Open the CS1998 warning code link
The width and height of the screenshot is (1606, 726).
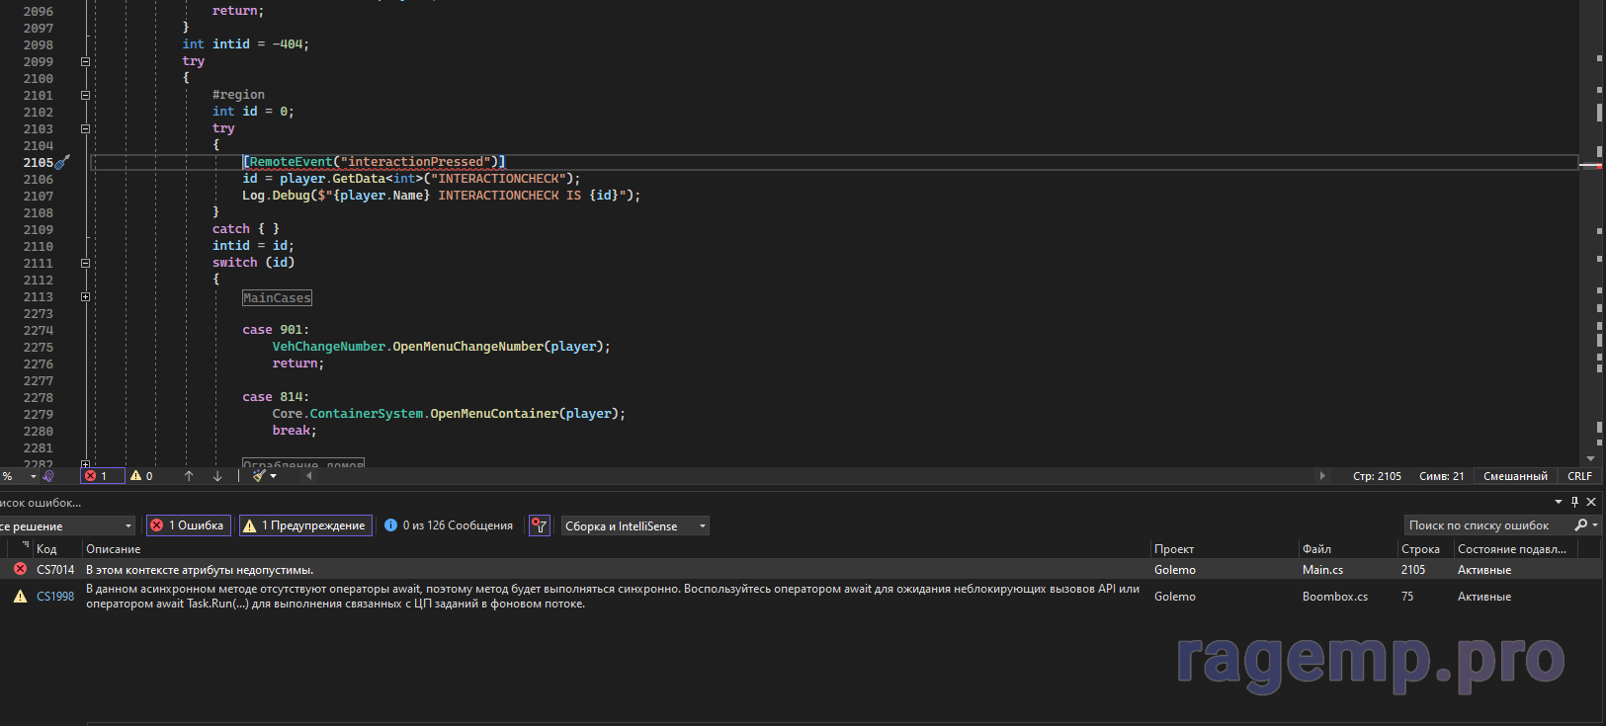[55, 597]
